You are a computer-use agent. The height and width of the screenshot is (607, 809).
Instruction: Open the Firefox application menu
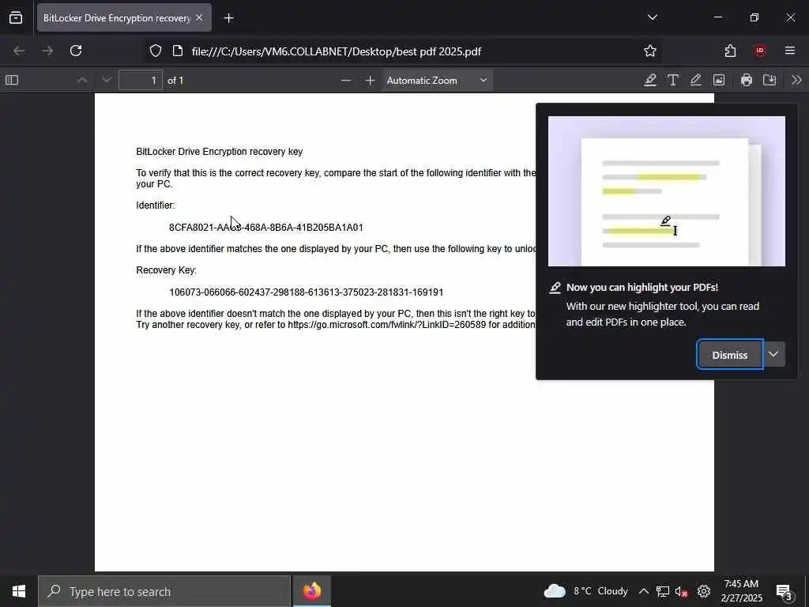[x=790, y=51]
